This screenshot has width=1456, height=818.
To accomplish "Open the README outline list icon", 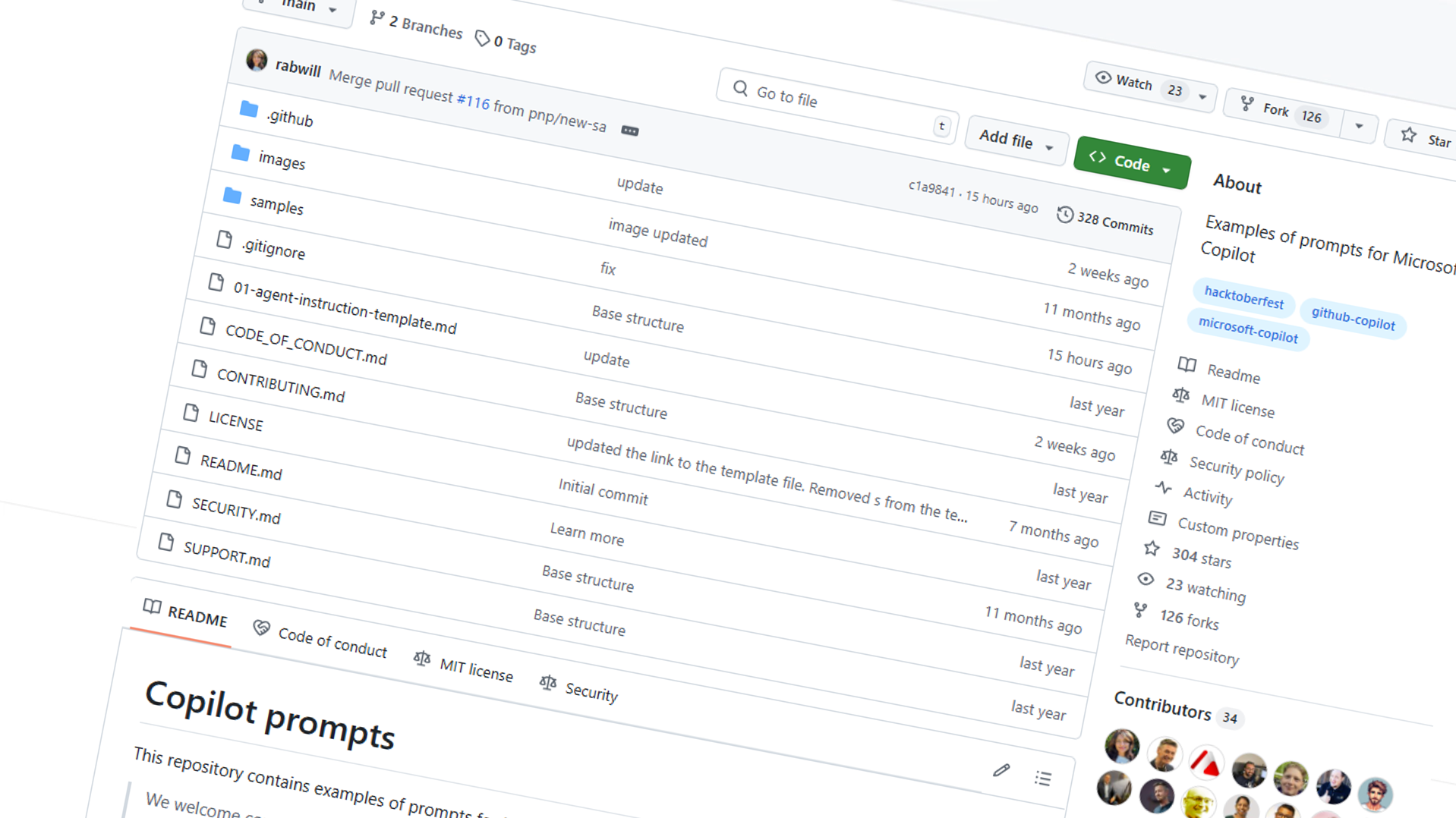I will (x=1043, y=779).
